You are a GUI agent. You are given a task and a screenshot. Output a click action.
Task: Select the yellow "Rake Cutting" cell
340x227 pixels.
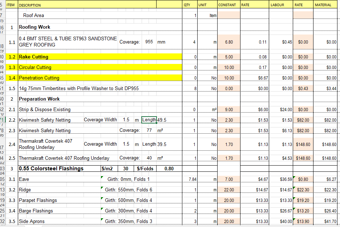(x=33, y=57)
